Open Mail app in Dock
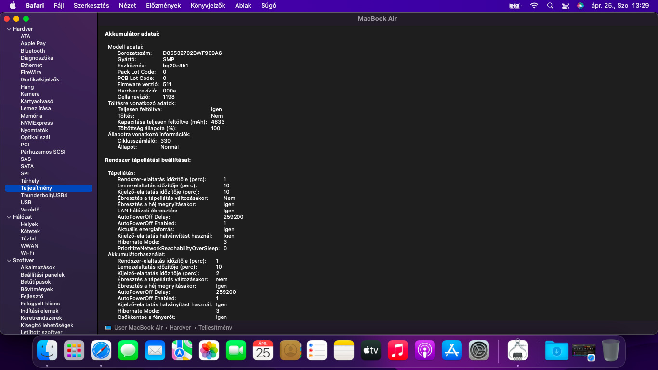Screen dimensions: 658x370 pos(155,350)
